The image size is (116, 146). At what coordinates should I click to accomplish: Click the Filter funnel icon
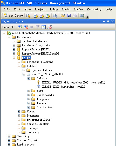(38, 27)
